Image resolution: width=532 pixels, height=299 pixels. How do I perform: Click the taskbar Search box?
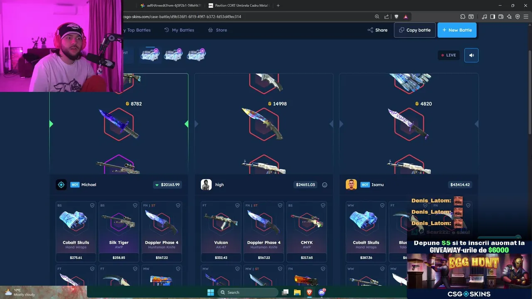coord(248,292)
